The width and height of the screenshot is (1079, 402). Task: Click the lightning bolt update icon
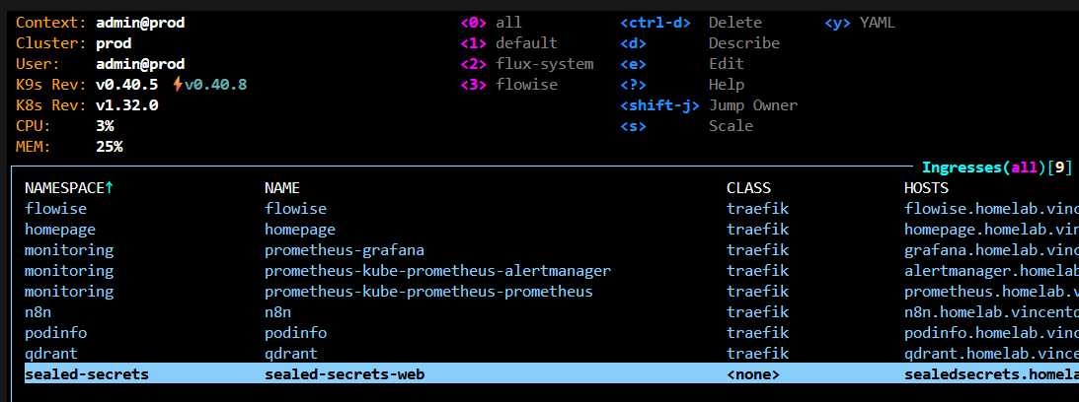click(x=177, y=85)
